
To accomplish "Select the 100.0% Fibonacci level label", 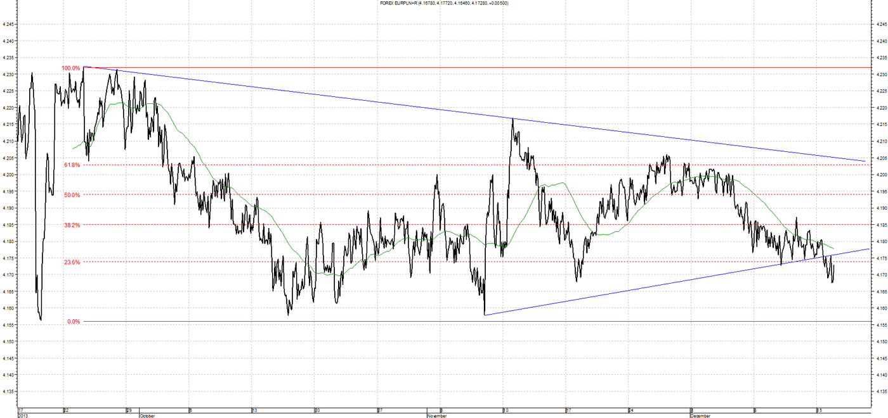I will (71, 68).
